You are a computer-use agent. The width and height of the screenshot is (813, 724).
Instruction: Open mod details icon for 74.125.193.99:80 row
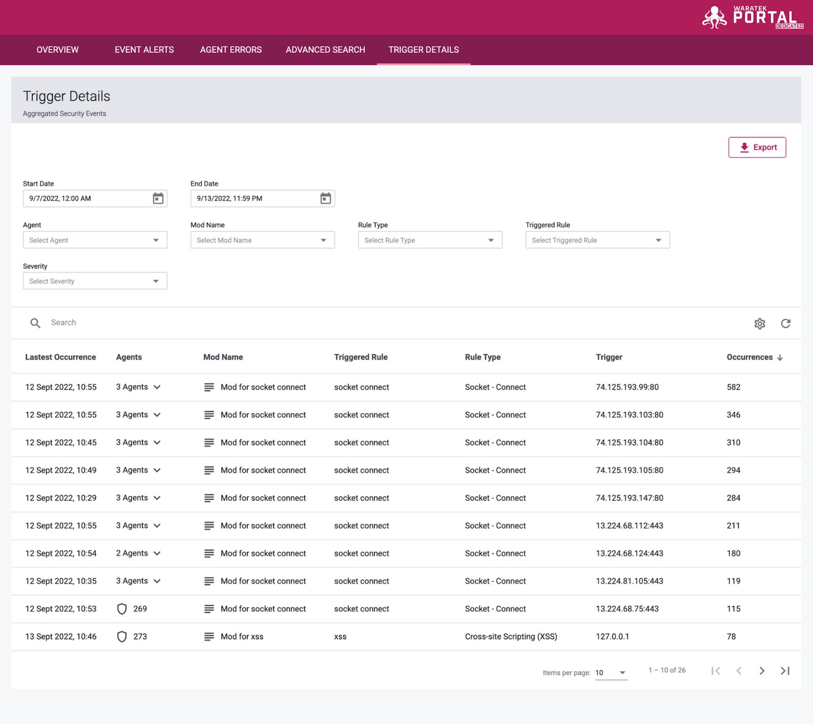click(x=209, y=387)
